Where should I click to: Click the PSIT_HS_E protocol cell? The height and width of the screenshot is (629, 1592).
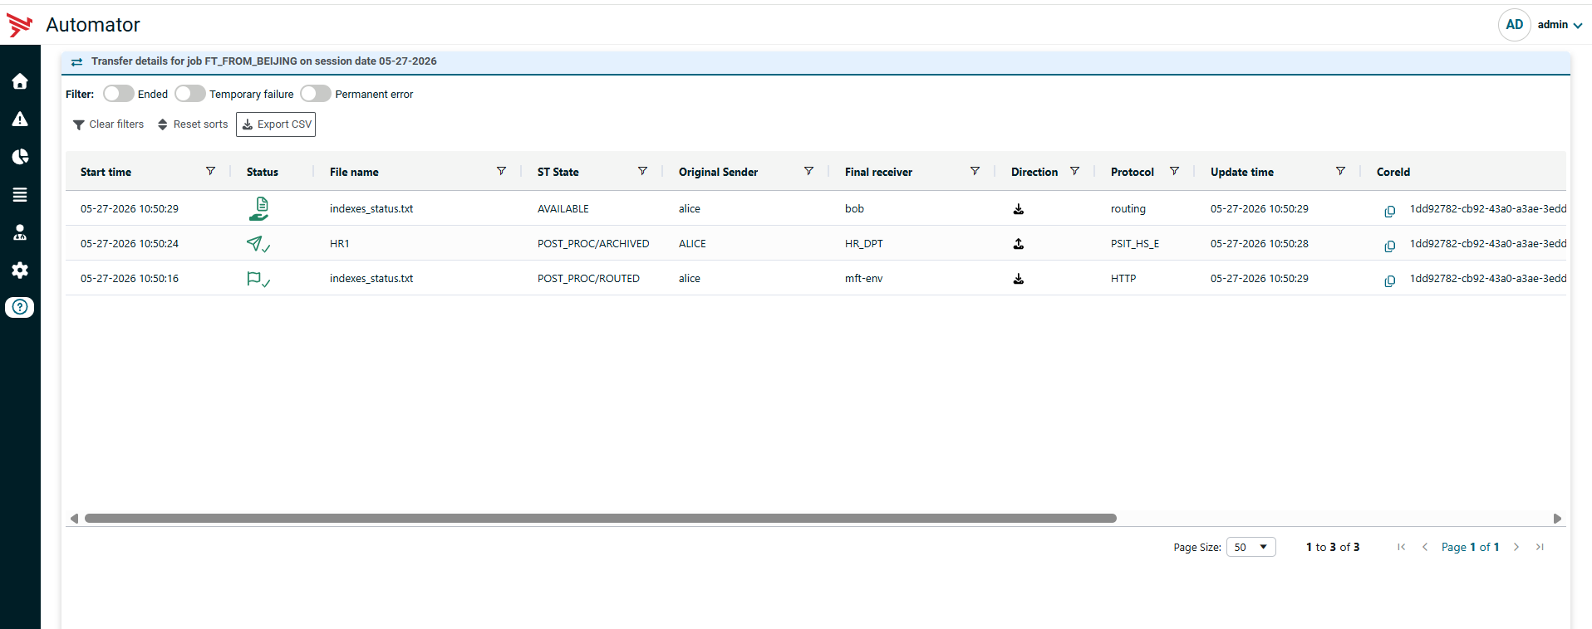pos(1135,244)
